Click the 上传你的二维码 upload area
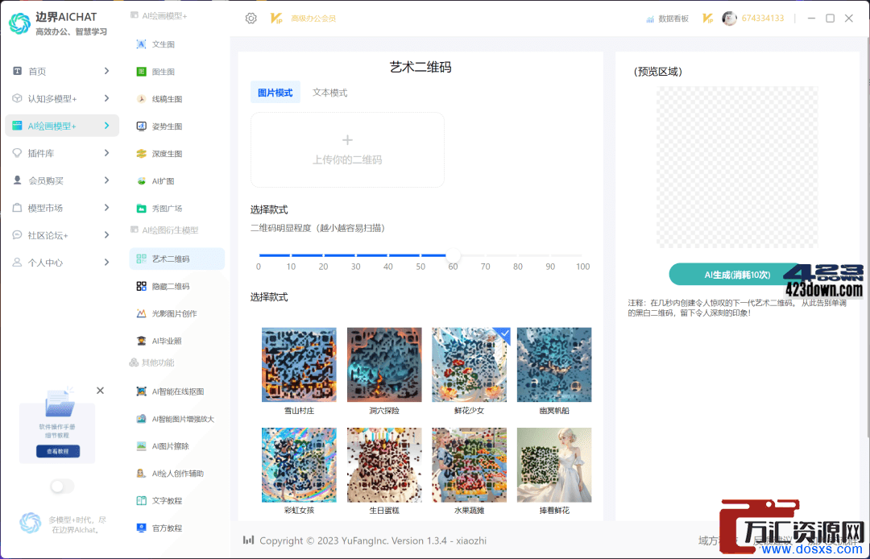 347,150
